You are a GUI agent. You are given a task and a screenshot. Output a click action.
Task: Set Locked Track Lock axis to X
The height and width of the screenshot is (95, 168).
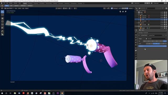pos(149,44)
